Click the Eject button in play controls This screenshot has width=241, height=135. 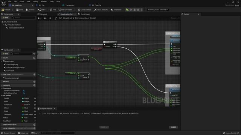coord(138,10)
